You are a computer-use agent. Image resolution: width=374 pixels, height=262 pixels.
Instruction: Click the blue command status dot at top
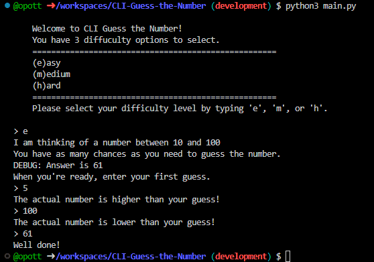[x=7, y=5]
